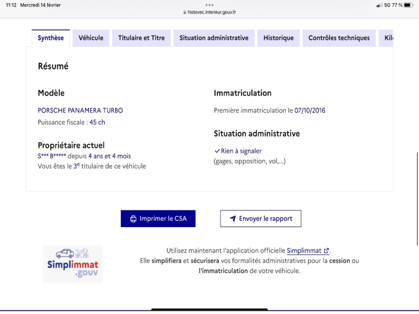Open the Historique tab
Image resolution: width=419 pixels, height=314 pixels.
pos(279,38)
